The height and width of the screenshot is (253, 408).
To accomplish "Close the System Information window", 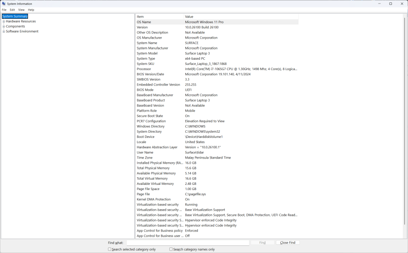I will pyautogui.click(x=402, y=4).
